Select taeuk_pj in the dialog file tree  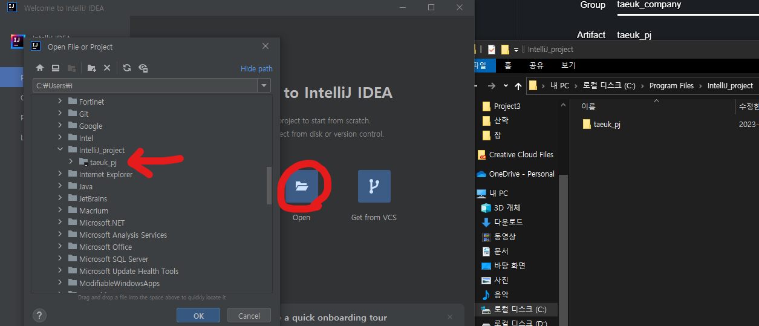point(103,162)
